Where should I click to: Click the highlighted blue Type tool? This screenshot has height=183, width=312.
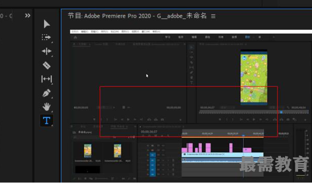point(46,120)
